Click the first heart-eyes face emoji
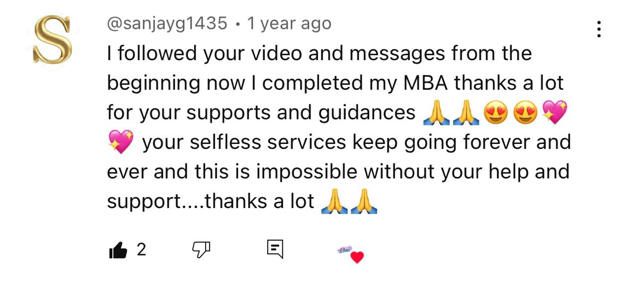This screenshot has height=283, width=636. tap(494, 113)
